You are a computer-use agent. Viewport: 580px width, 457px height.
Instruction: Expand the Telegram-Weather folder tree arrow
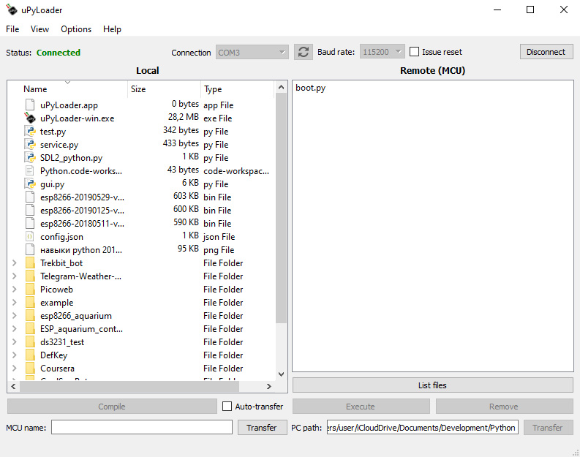click(x=15, y=276)
